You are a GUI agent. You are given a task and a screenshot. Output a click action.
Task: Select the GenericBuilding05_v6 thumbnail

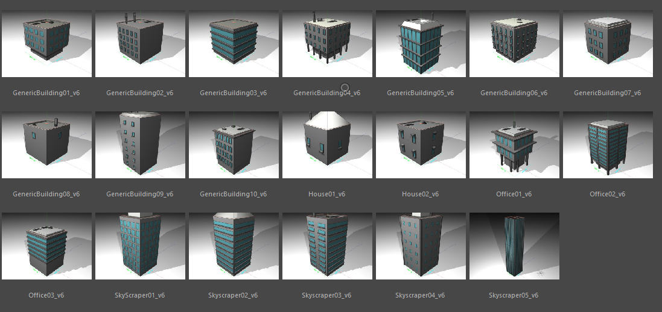[x=421, y=43]
